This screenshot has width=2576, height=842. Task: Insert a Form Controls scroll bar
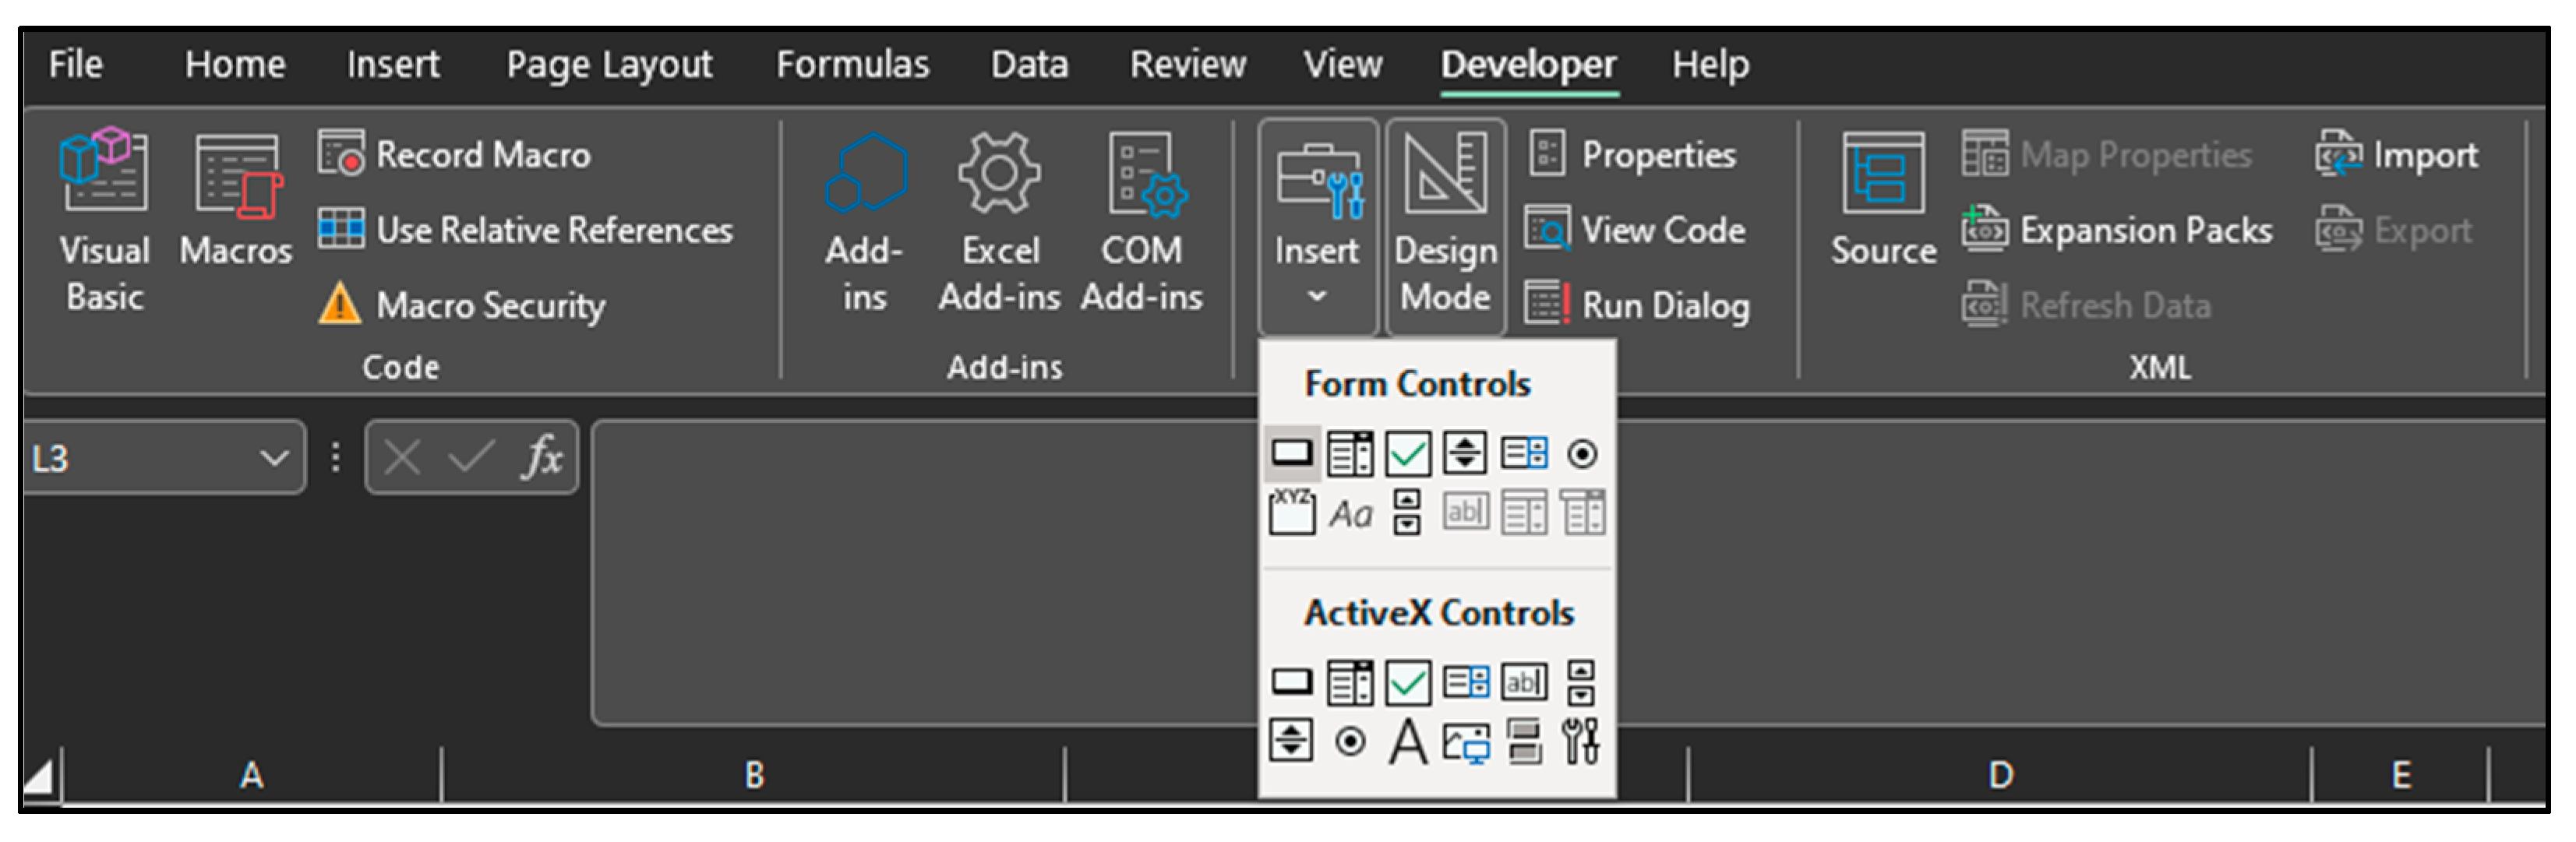pos(1407,513)
